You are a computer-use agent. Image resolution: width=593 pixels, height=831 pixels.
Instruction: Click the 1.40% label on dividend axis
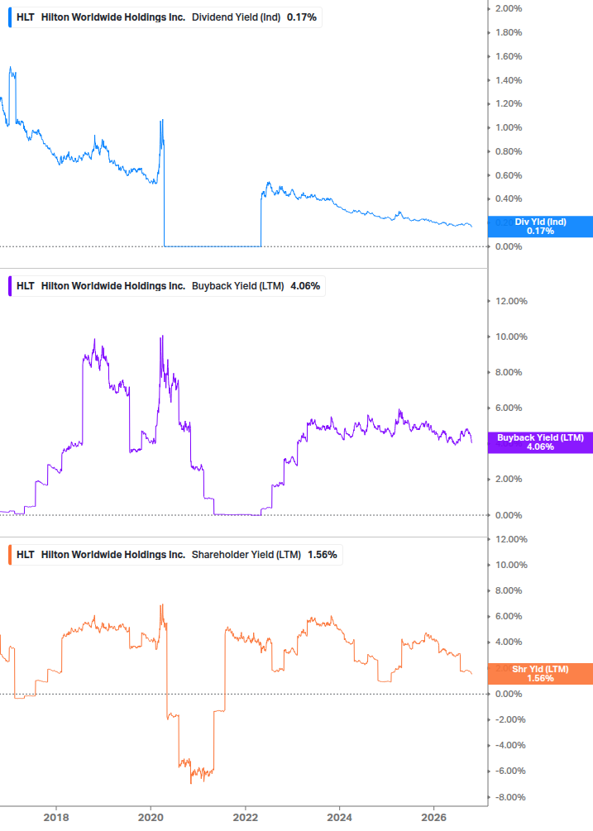509,80
